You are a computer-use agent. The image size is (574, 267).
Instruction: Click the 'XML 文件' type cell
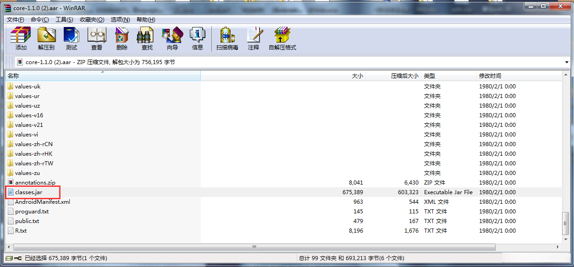(436, 202)
